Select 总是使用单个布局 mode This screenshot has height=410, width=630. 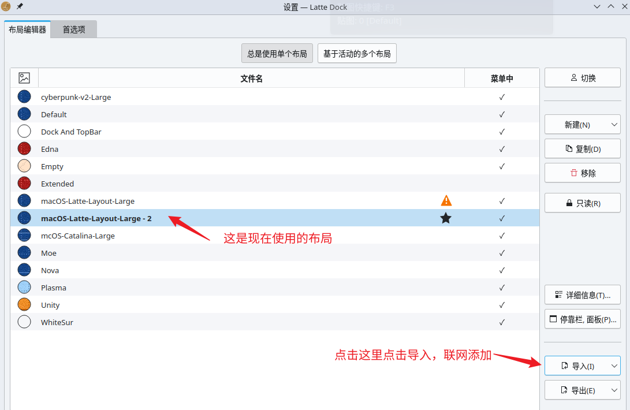(x=277, y=54)
